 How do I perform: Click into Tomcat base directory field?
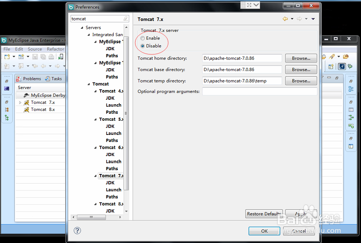point(242,70)
